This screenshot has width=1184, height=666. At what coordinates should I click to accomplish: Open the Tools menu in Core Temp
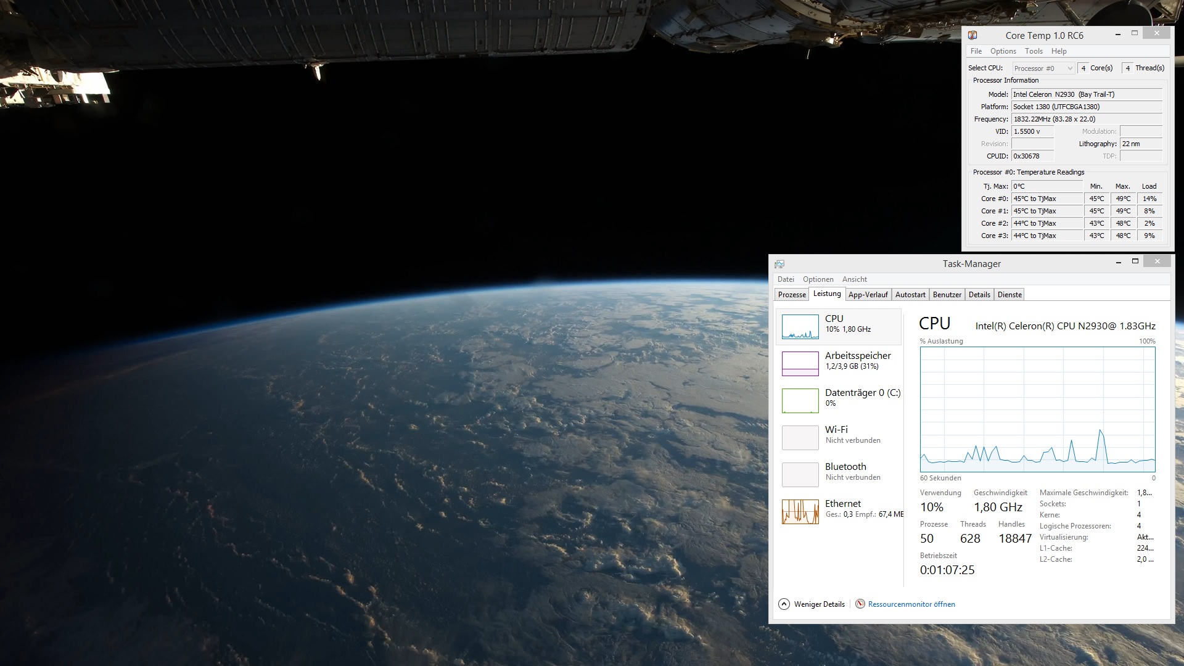(x=1034, y=51)
